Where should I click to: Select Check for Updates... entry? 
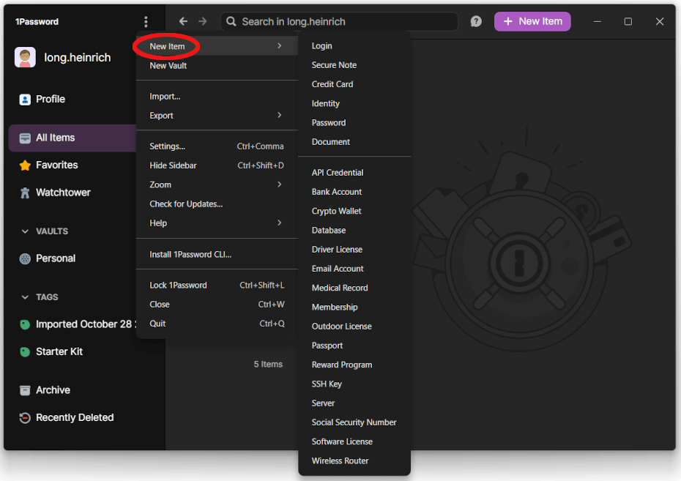pyautogui.click(x=217, y=204)
